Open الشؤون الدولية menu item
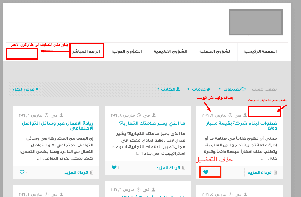 127,52
